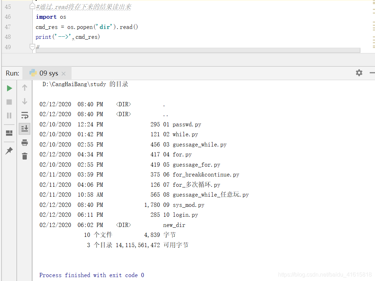Click '05 guessage_for.py' output entry
The height and width of the screenshot is (281, 375).
pos(192,165)
